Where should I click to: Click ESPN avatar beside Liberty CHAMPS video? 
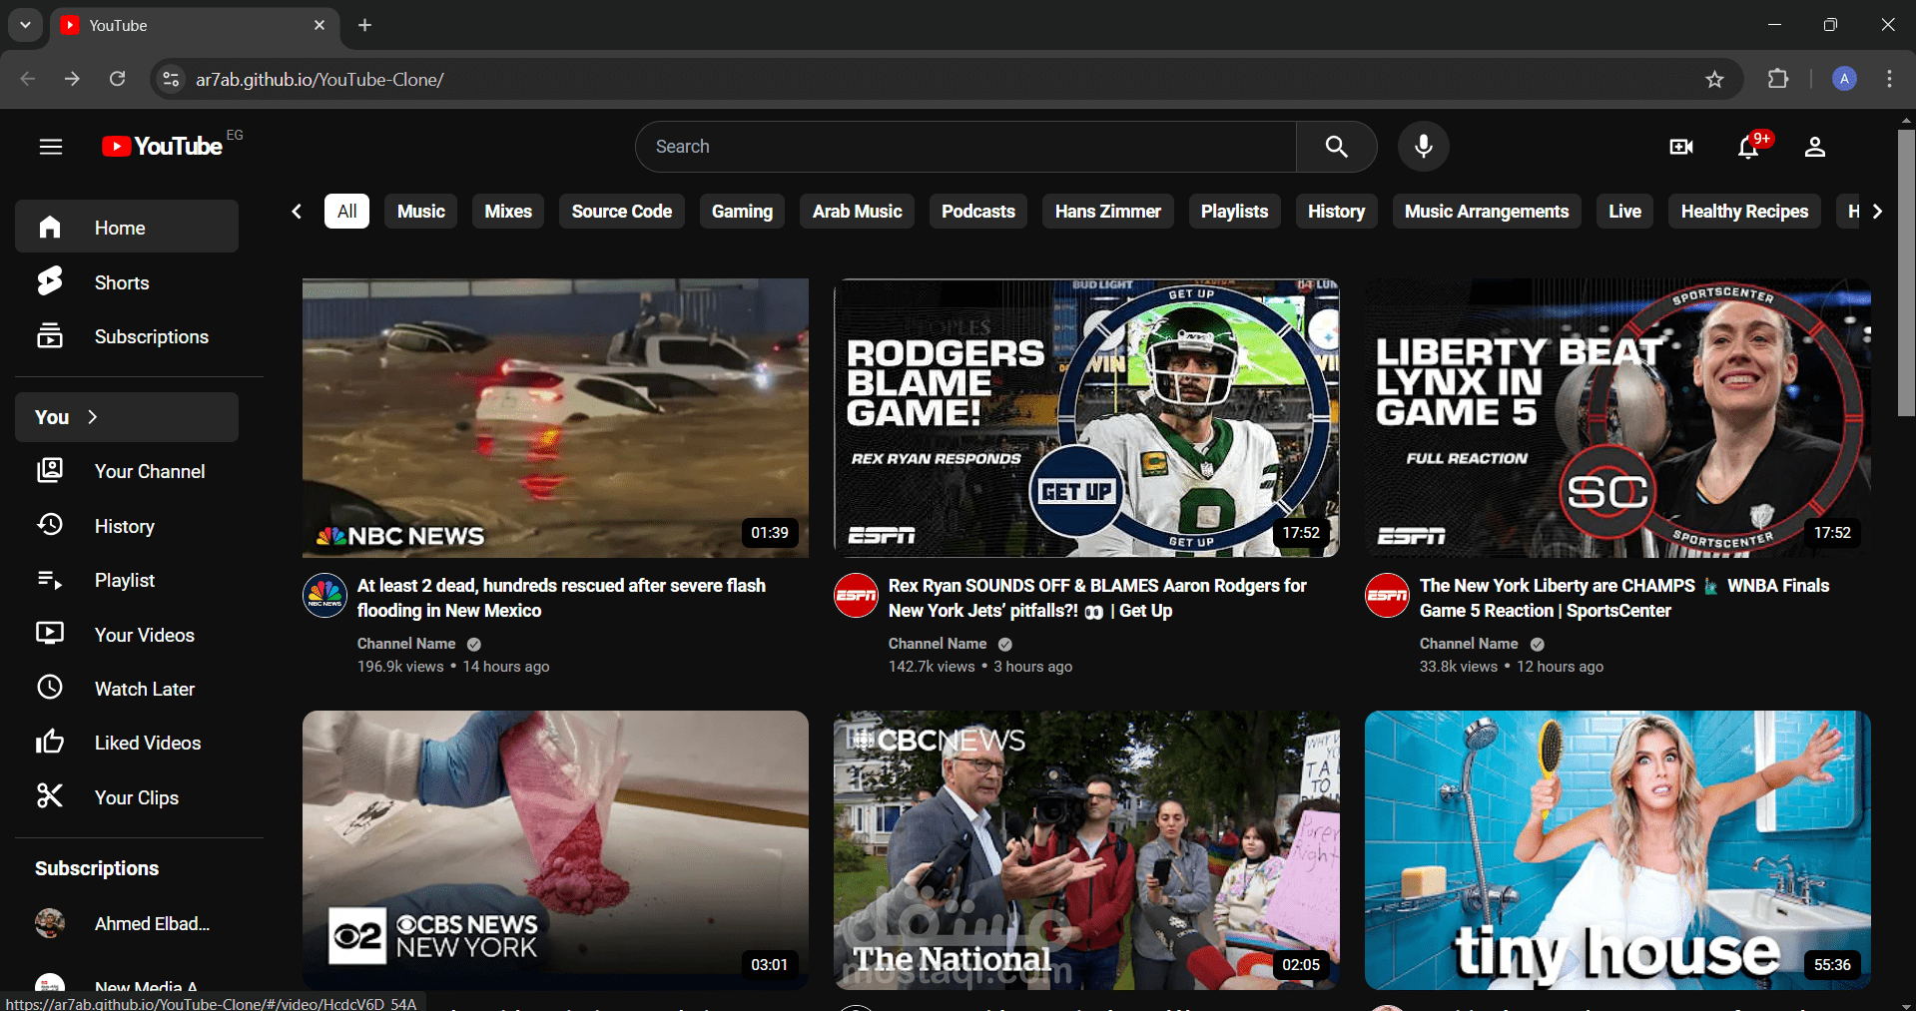[x=1387, y=596]
